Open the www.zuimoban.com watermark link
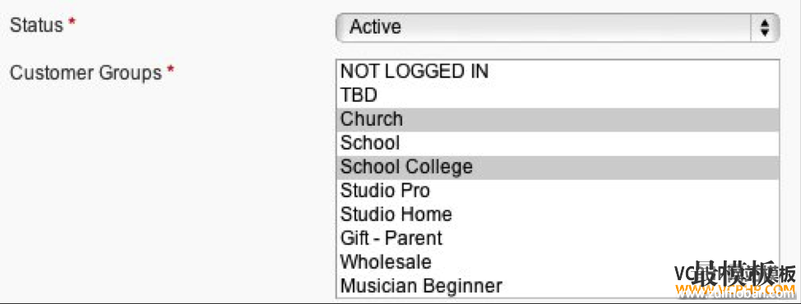 (x=734, y=292)
